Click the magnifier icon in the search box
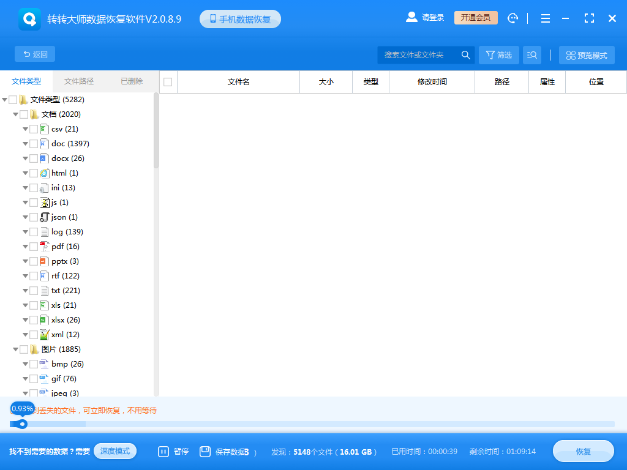Screen dimensions: 627x470 coord(465,54)
